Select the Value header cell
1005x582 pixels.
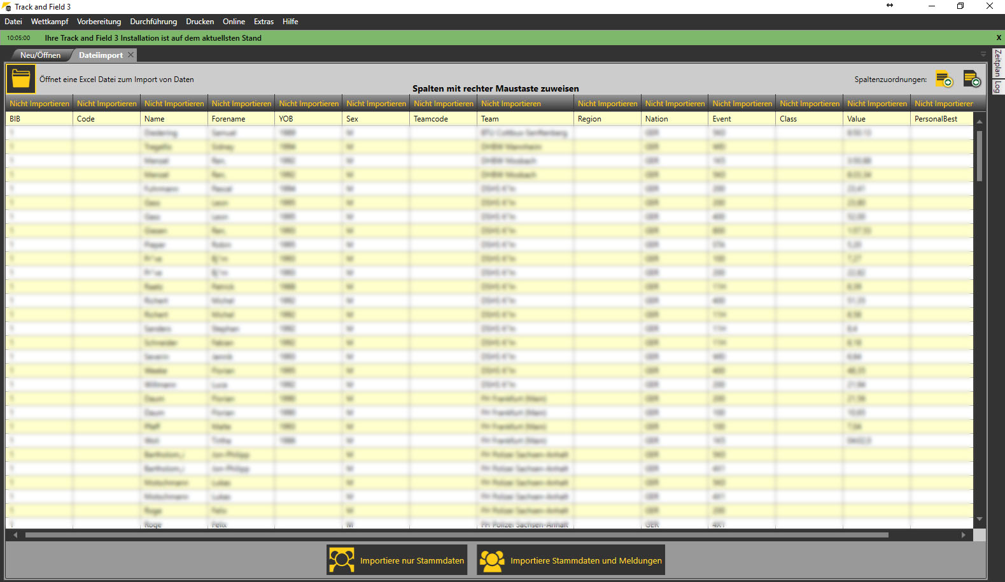click(x=877, y=118)
